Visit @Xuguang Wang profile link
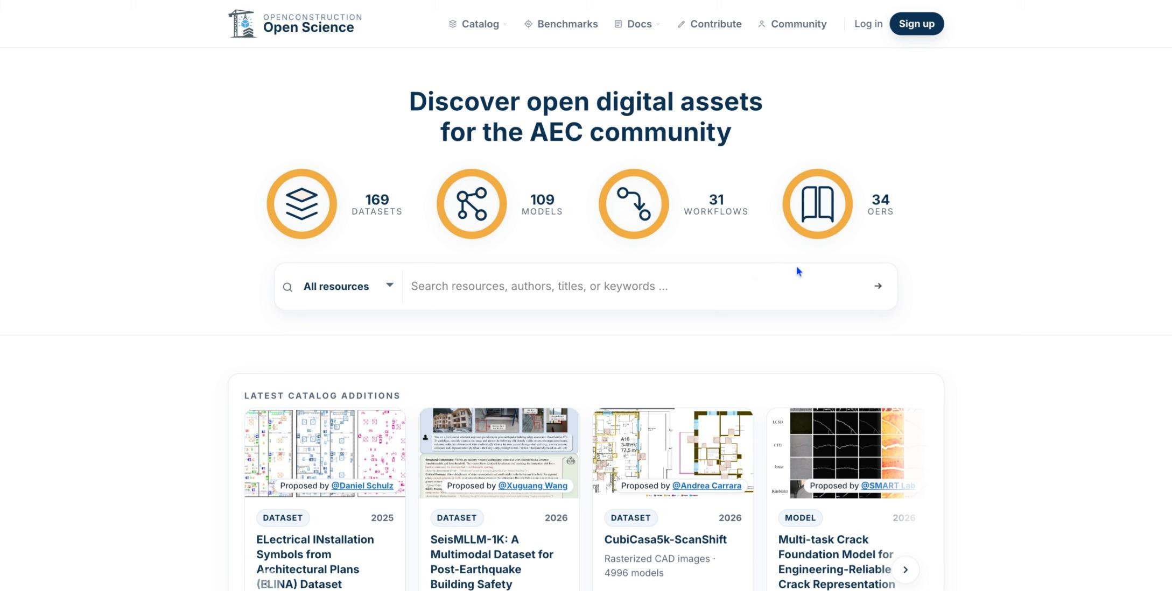The image size is (1172, 591). click(x=532, y=486)
